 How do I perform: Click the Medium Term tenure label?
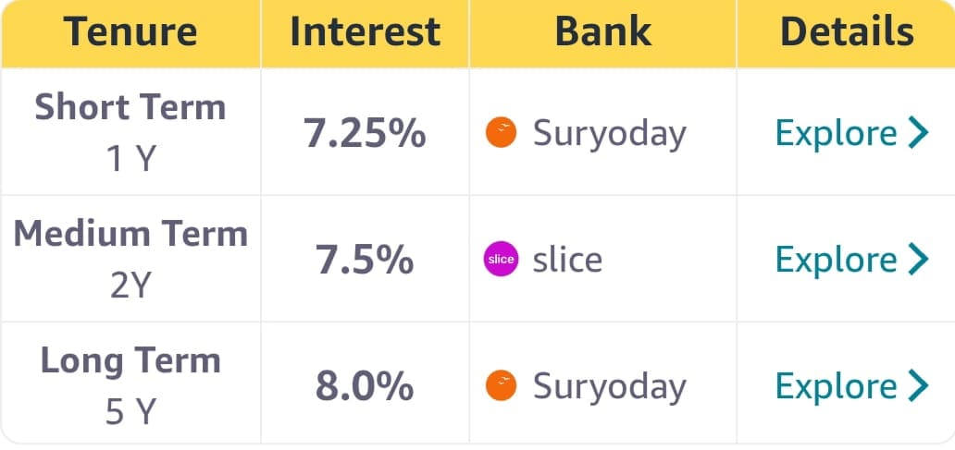pos(130,234)
